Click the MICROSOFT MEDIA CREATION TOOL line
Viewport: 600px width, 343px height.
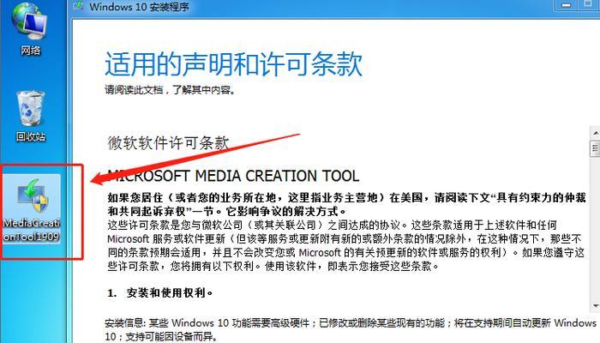coord(233,176)
